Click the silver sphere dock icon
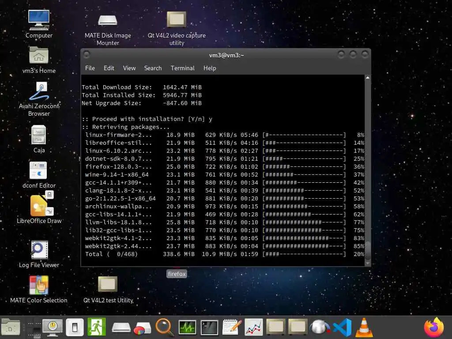 pyautogui.click(x=320, y=327)
